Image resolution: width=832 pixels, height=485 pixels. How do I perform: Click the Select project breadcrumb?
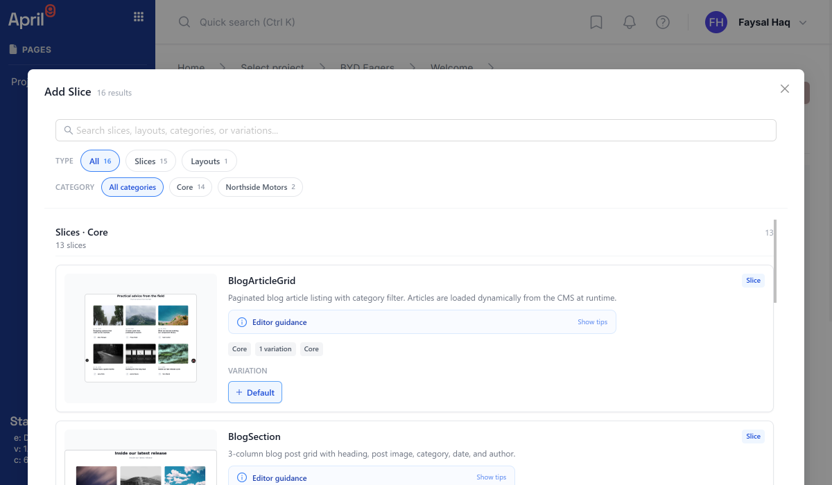(x=272, y=67)
